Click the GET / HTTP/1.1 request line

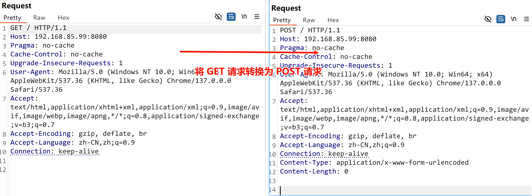[38, 28]
